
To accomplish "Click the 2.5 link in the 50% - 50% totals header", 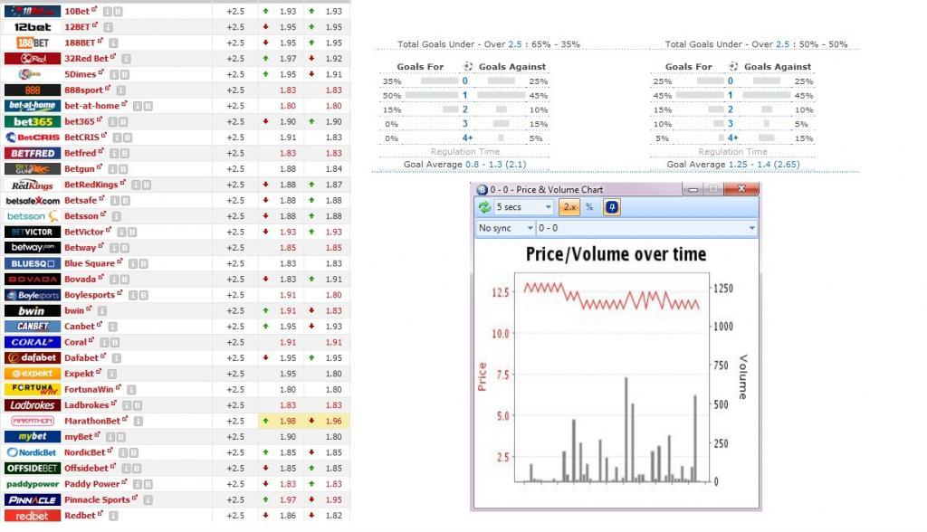I will (782, 44).
